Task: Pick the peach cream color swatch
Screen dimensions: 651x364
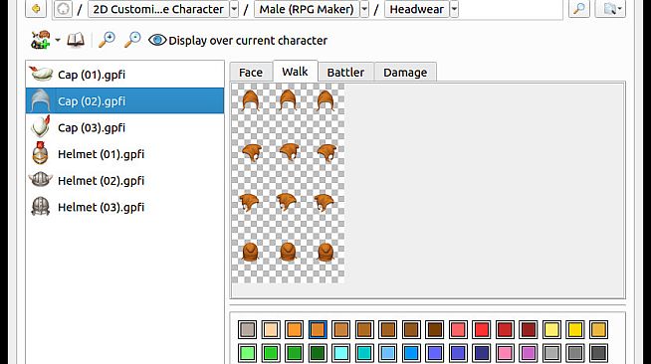Action: coord(271,329)
